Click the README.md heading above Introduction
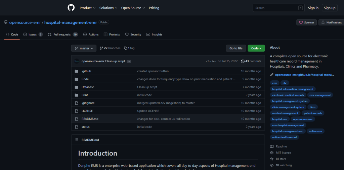This screenshot has height=170, width=344. click(90, 140)
